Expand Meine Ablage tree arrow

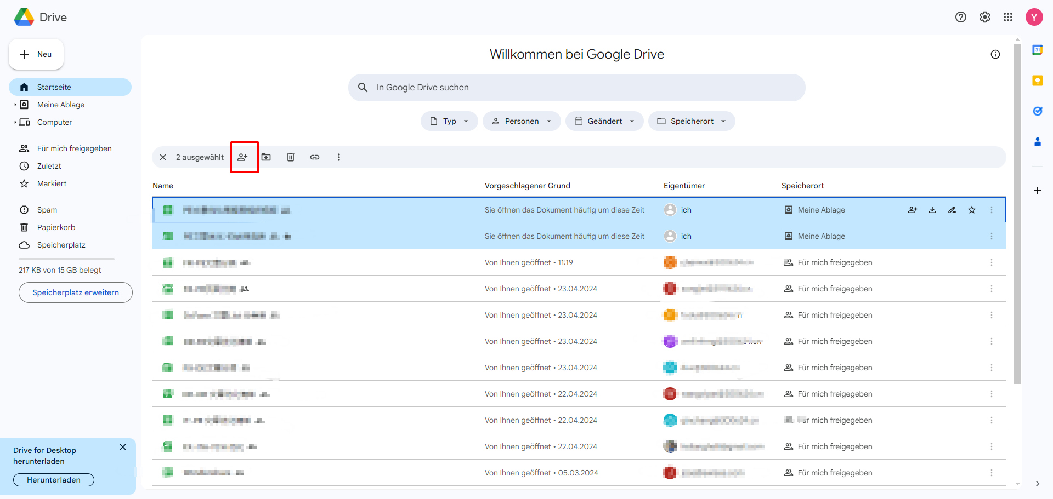15,105
